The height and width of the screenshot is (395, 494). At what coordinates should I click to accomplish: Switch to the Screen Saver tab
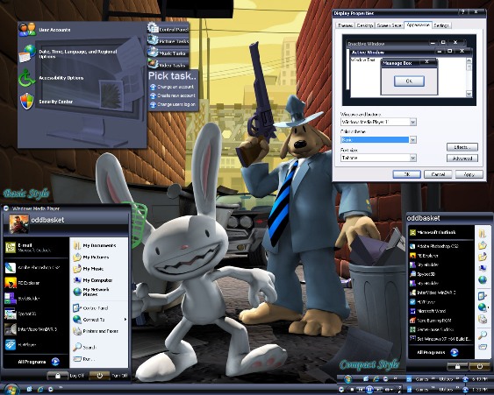[x=390, y=25]
